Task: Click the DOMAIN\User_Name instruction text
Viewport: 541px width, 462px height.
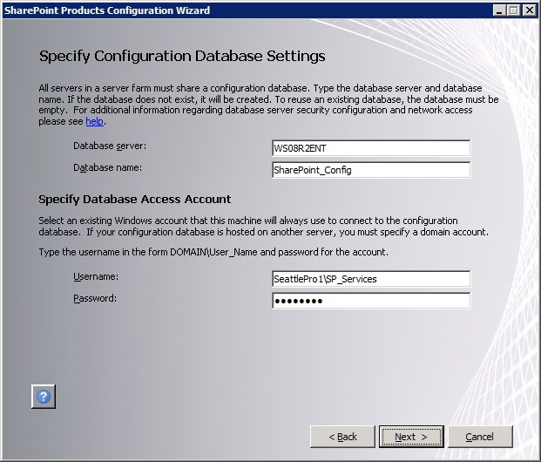Action: coord(213,252)
